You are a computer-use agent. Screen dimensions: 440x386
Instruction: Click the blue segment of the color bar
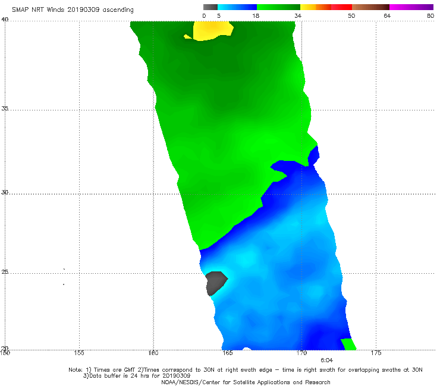pyautogui.click(x=237, y=7)
